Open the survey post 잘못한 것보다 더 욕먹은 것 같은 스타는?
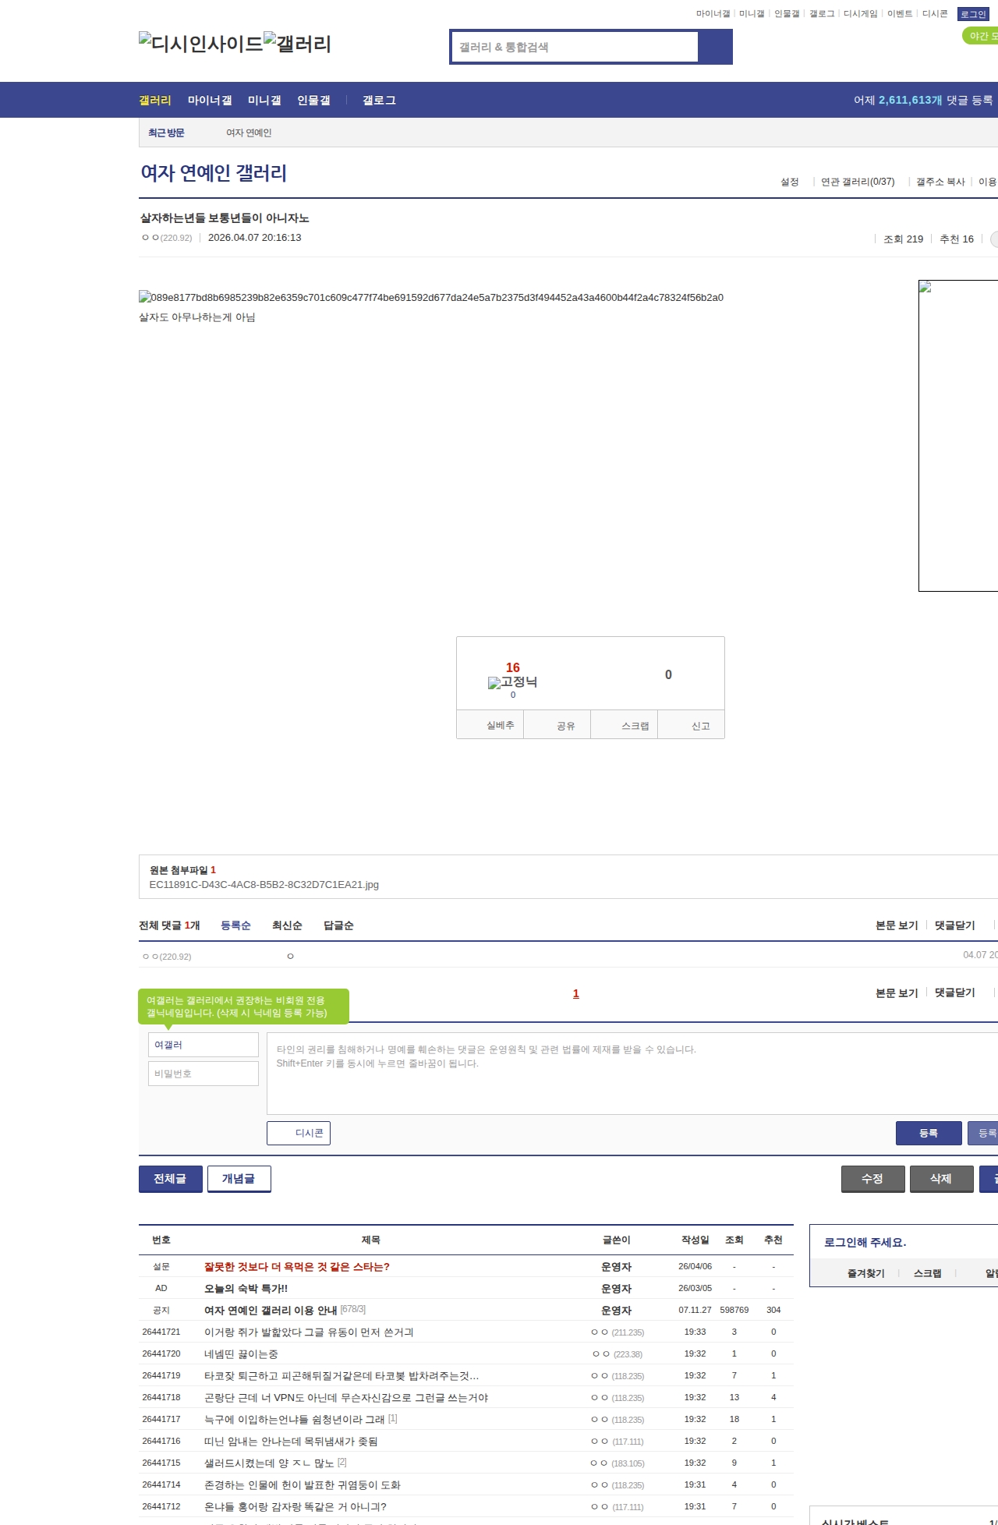Image resolution: width=998 pixels, height=1525 pixels. click(297, 1267)
